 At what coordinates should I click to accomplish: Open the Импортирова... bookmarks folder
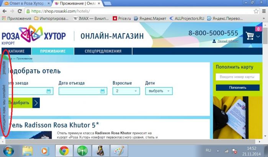51,18
